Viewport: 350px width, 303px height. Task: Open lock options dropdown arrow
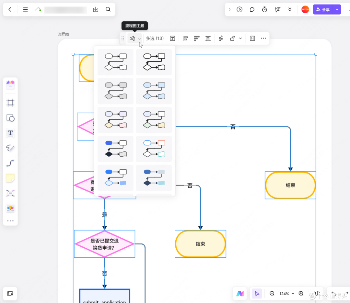tap(240, 38)
